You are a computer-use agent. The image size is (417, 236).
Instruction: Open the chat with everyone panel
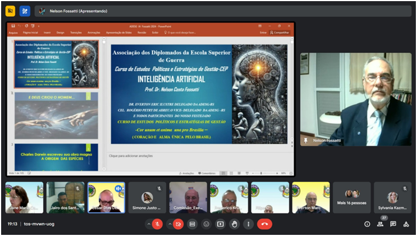coord(393,224)
